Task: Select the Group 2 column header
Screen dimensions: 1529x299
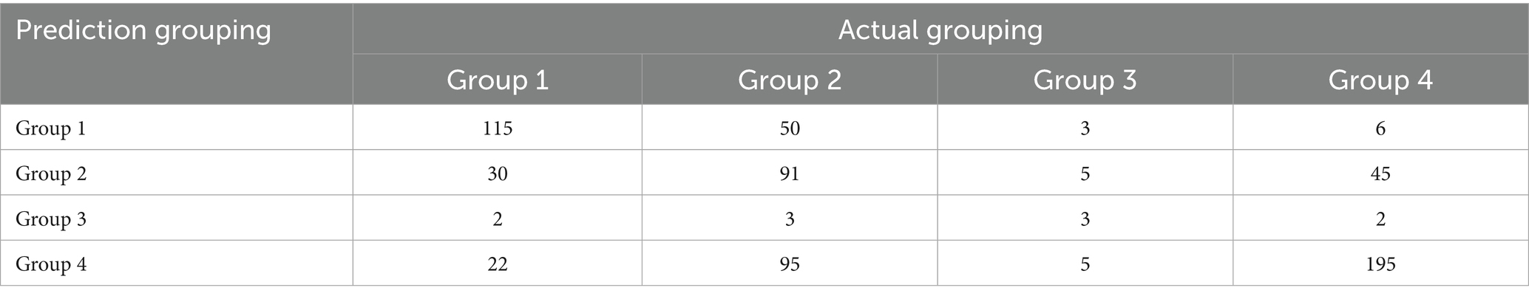Action: (x=790, y=80)
